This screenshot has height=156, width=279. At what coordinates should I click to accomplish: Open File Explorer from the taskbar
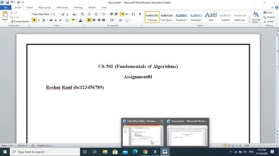pos(105,152)
